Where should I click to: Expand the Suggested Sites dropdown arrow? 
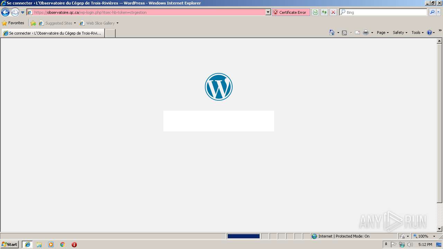pos(75,23)
